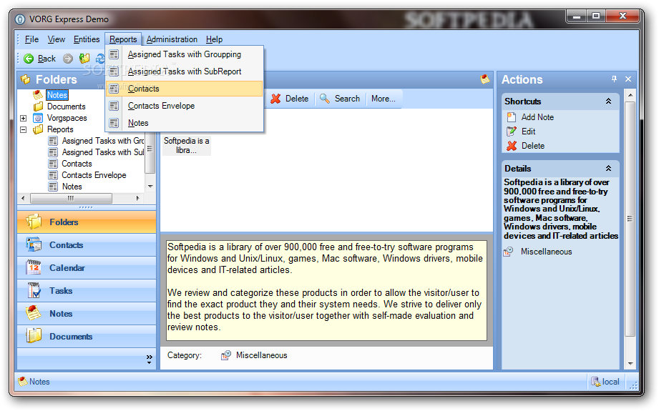This screenshot has width=659, height=411.
Task: Click the green Back arrow icon
Action: pyautogui.click(x=29, y=59)
